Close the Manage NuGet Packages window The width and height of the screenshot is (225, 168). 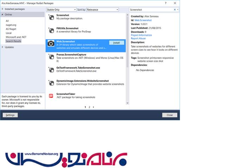pyautogui.click(x=175, y=3)
